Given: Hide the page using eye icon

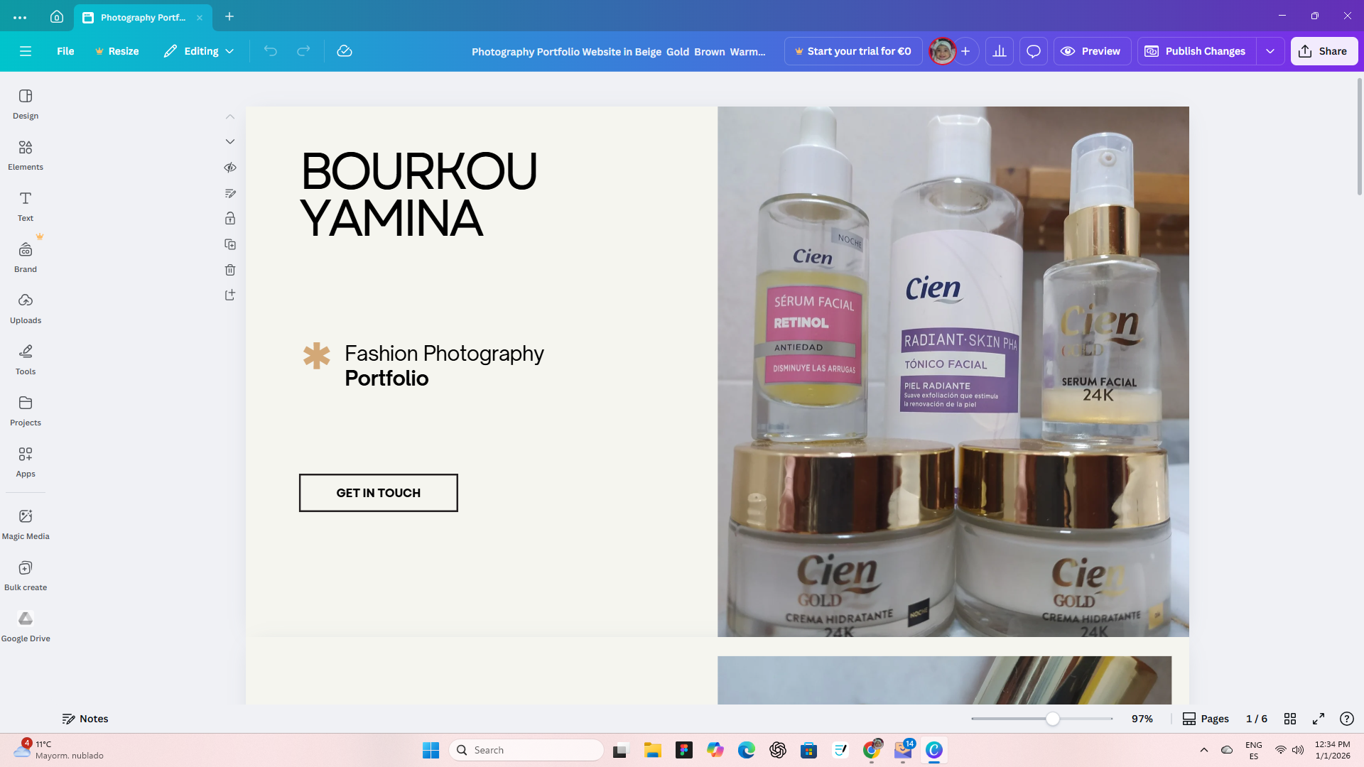Looking at the screenshot, I should (x=230, y=168).
